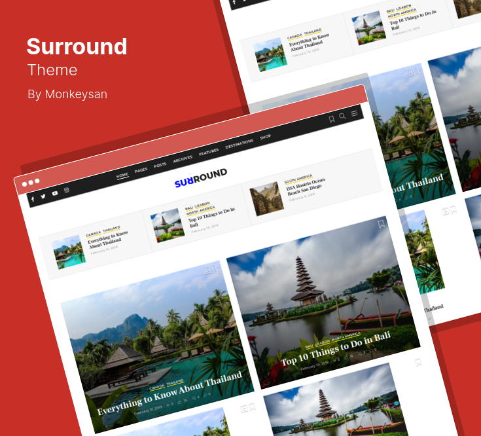Click the stone ruins thumbnail in the top strip

click(267, 199)
